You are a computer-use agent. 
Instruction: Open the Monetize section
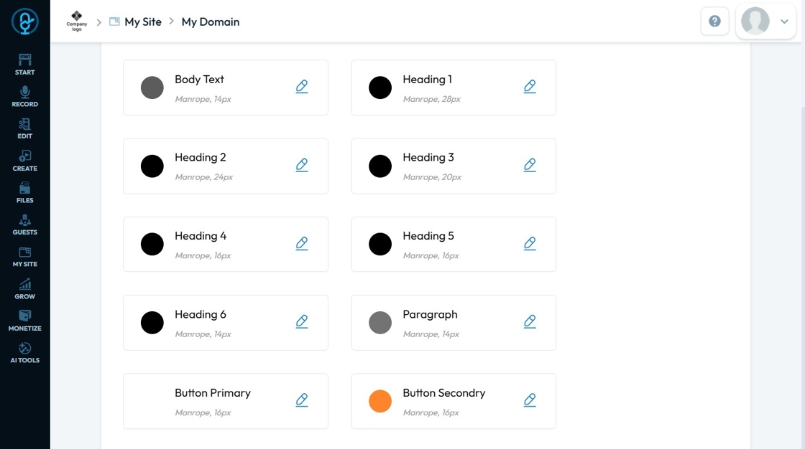coord(24,321)
